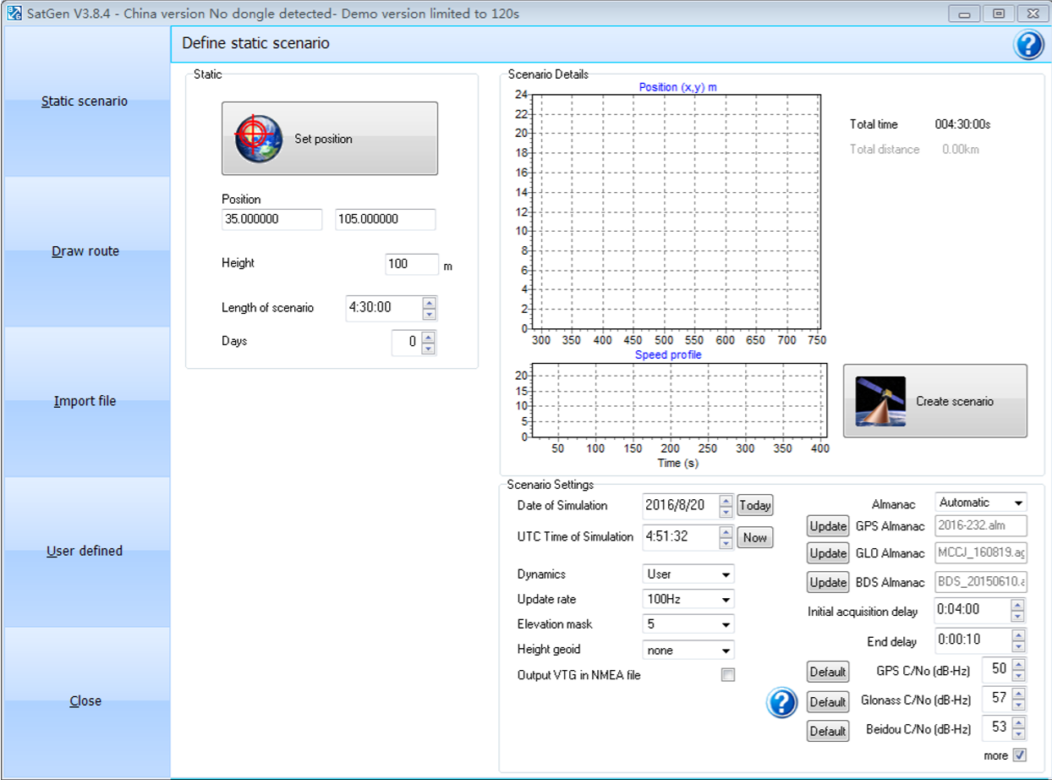Viewport: 1052px width, 780px height.
Task: Reset Beidou C/No to Default
Action: click(828, 730)
